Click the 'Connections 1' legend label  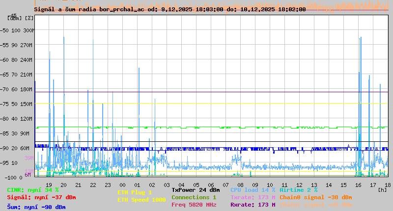[x=194, y=197]
